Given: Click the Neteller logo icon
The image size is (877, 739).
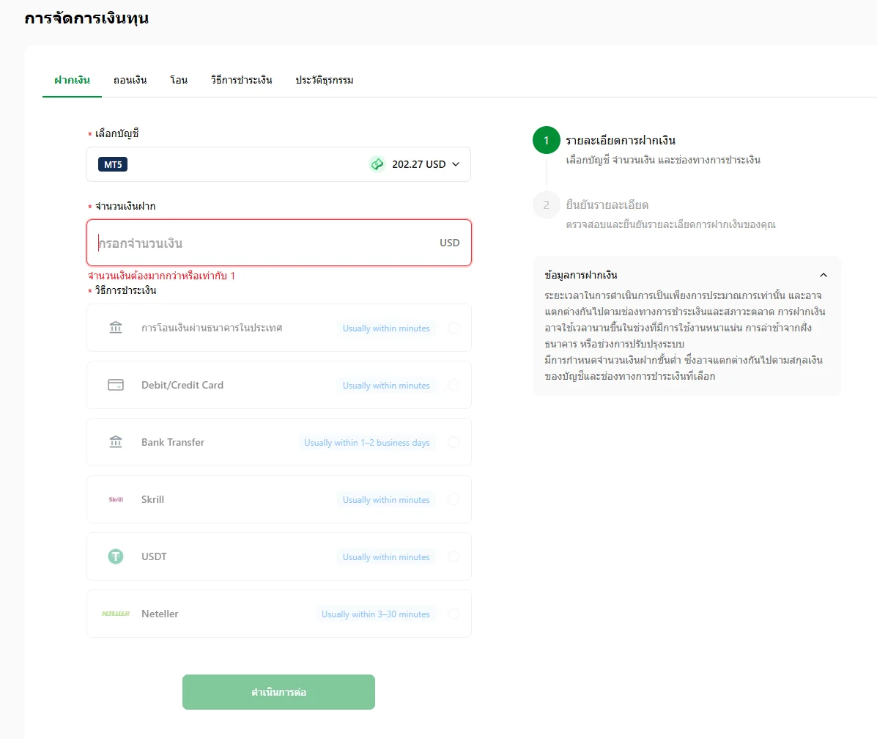Looking at the screenshot, I should [x=116, y=614].
